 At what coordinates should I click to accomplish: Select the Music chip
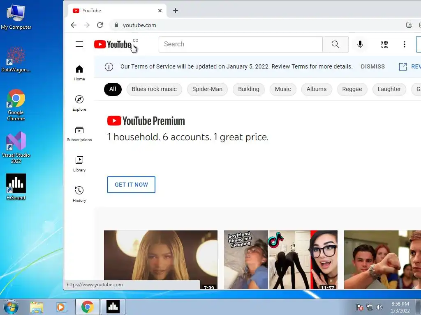click(x=283, y=89)
